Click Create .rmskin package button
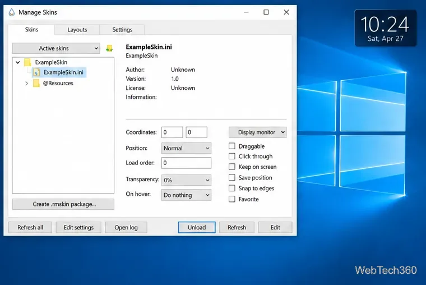This screenshot has height=285, width=426. coord(63,204)
